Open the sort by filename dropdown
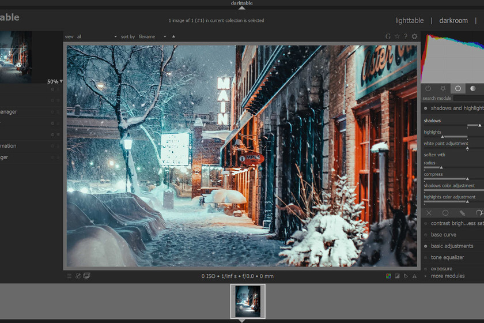The height and width of the screenshot is (323, 484). click(x=152, y=36)
